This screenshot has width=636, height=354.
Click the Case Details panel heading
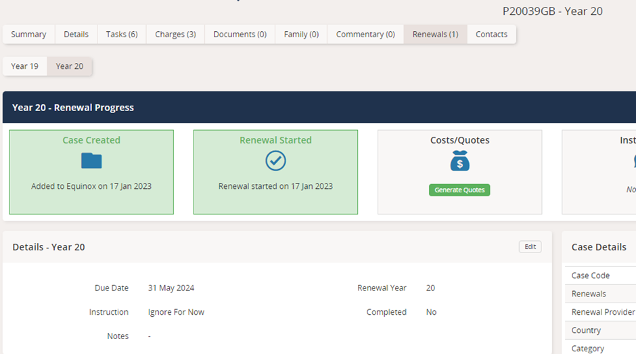point(599,247)
